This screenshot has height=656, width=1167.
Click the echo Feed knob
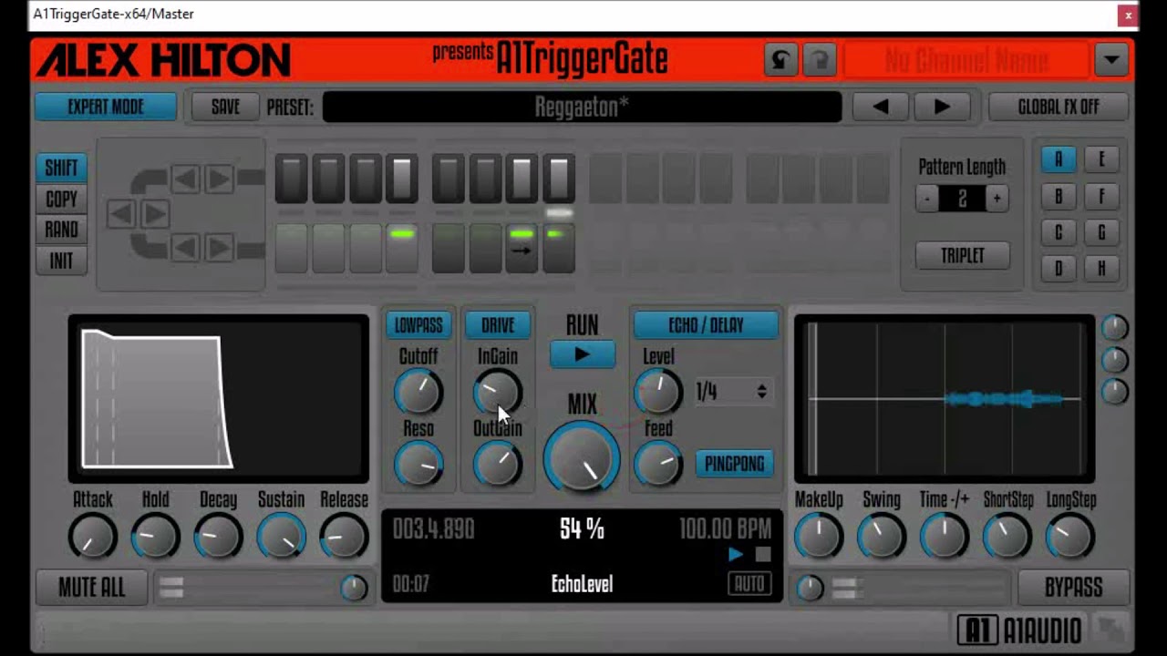(x=658, y=464)
